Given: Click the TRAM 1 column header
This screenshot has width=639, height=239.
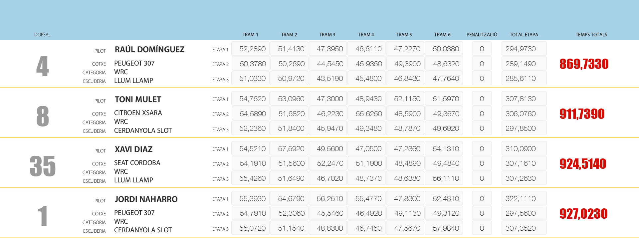Looking at the screenshot, I should click(x=250, y=35).
